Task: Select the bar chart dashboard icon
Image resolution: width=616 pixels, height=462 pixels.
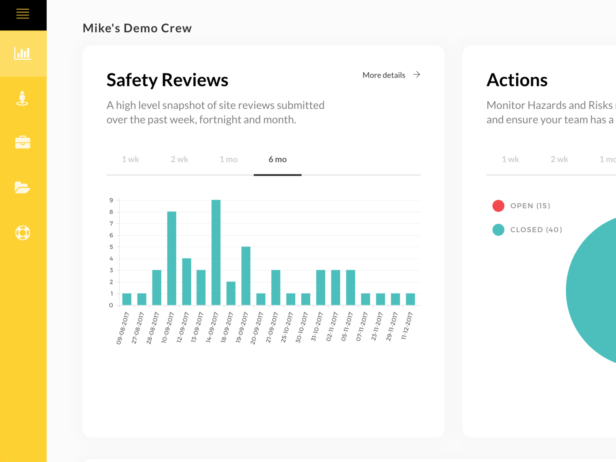Action: point(23,54)
